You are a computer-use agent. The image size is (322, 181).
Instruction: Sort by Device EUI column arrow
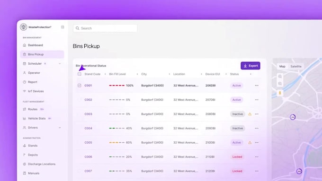(226, 74)
